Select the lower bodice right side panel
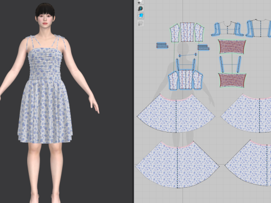 [x=198, y=80]
